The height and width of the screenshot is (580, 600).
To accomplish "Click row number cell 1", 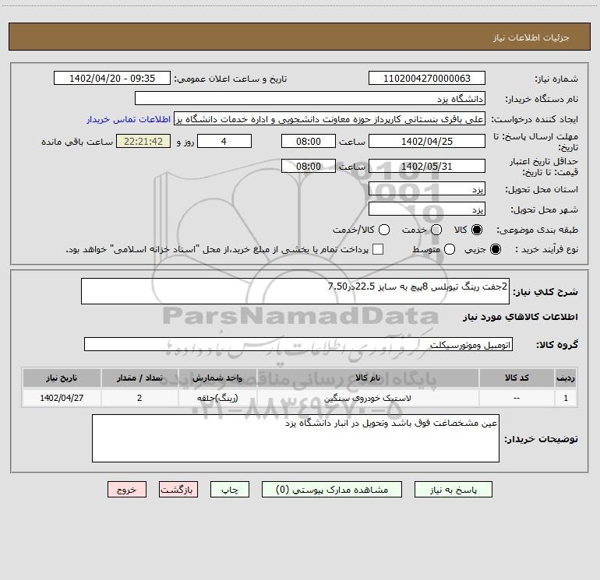I will click(566, 398).
